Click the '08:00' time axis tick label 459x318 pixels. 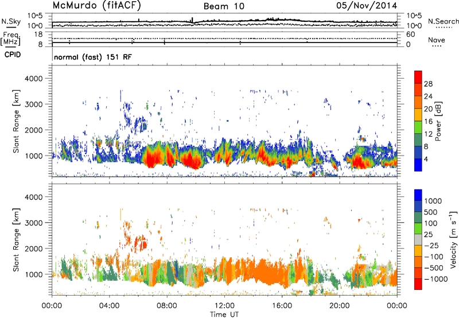pyautogui.click(x=167, y=306)
